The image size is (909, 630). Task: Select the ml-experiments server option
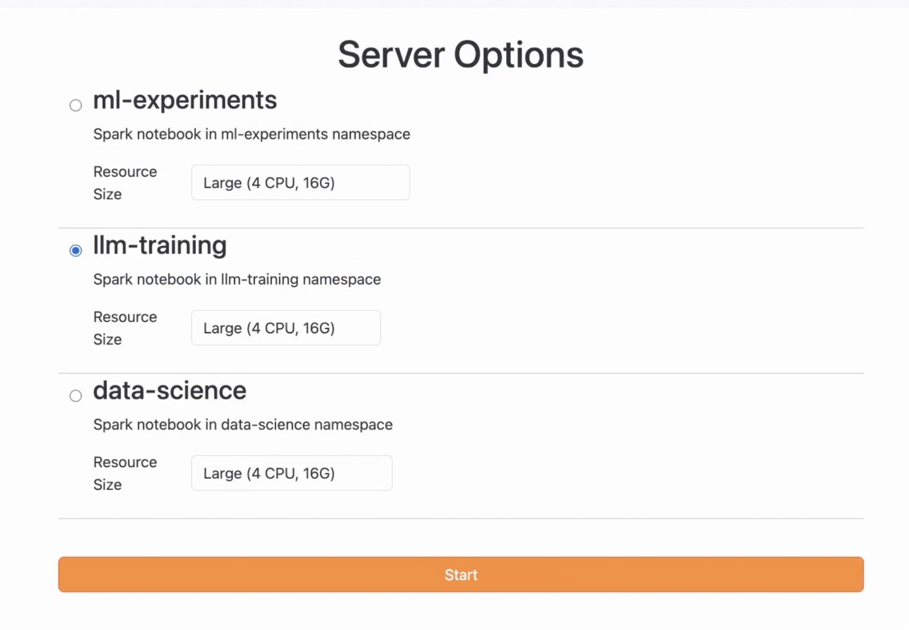(x=76, y=105)
